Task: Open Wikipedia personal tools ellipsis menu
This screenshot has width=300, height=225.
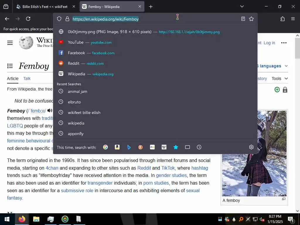Action: (284, 43)
